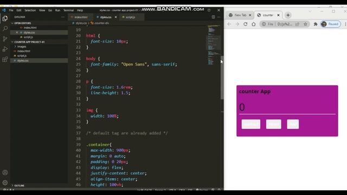
Task: Select styles.css in the project file tree
Action: click(x=23, y=61)
